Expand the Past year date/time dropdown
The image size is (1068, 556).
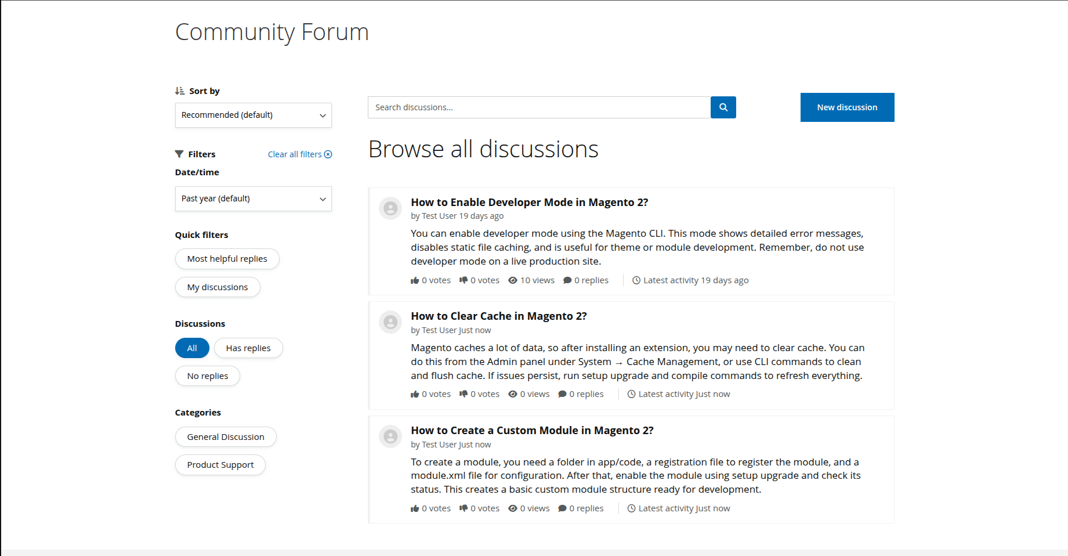point(254,198)
